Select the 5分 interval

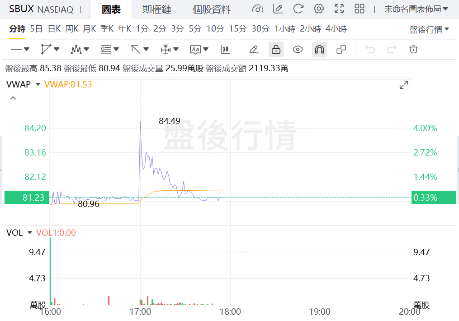[x=195, y=28]
